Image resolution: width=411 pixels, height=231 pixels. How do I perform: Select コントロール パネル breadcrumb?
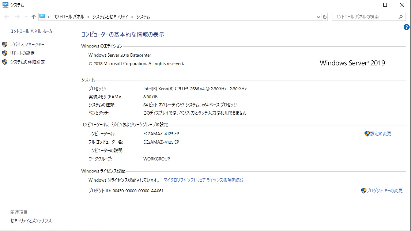tap(68, 17)
